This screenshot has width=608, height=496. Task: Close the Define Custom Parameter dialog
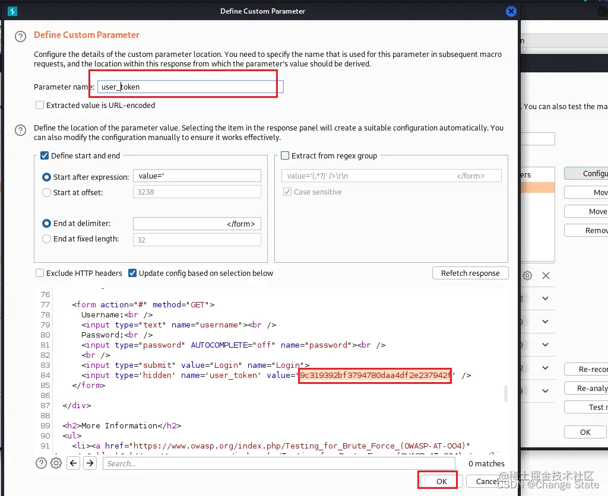tap(511, 11)
